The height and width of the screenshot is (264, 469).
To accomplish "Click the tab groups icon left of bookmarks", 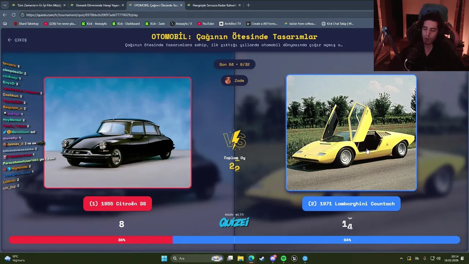I will coord(5,24).
